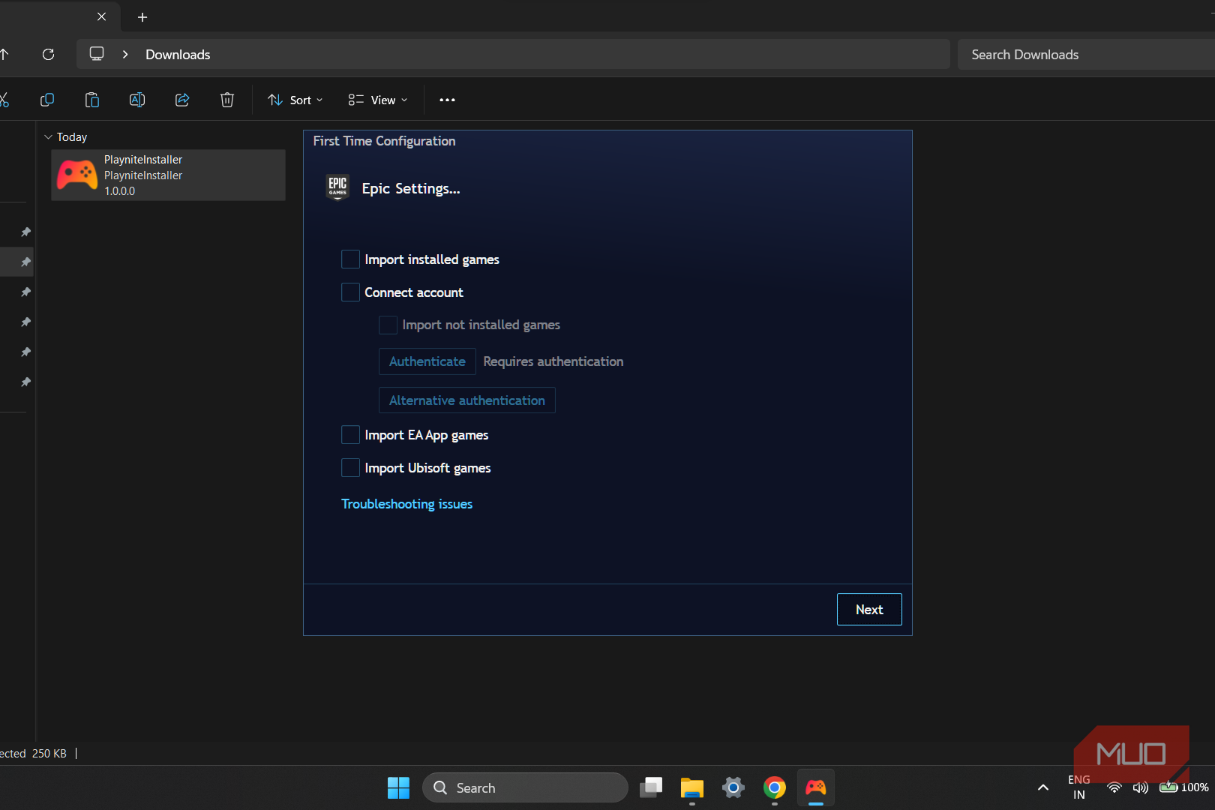This screenshot has width=1215, height=810.
Task: Show hidden icons tray chevron
Action: (x=1042, y=787)
